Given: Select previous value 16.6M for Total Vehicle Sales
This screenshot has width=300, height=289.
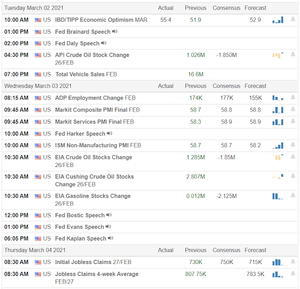Looking at the screenshot, I should 195,74.
